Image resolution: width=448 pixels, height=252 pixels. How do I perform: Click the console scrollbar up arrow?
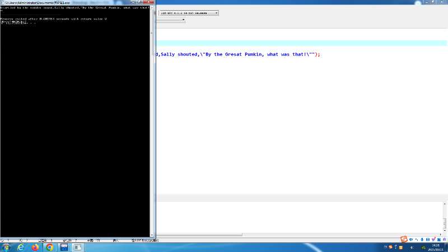pos(152,8)
